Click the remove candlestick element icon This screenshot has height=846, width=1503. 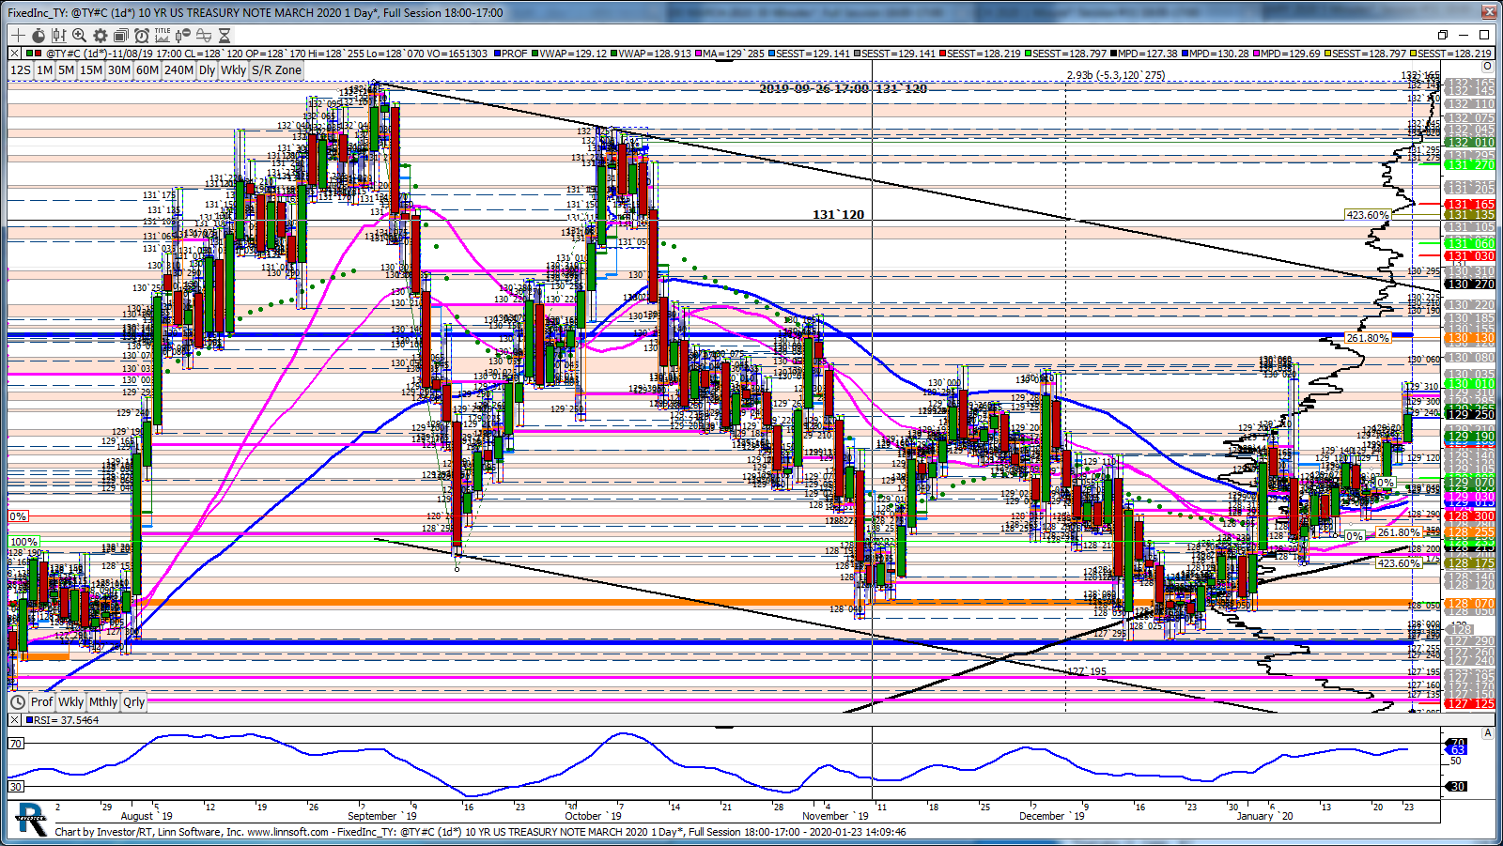click(x=183, y=36)
